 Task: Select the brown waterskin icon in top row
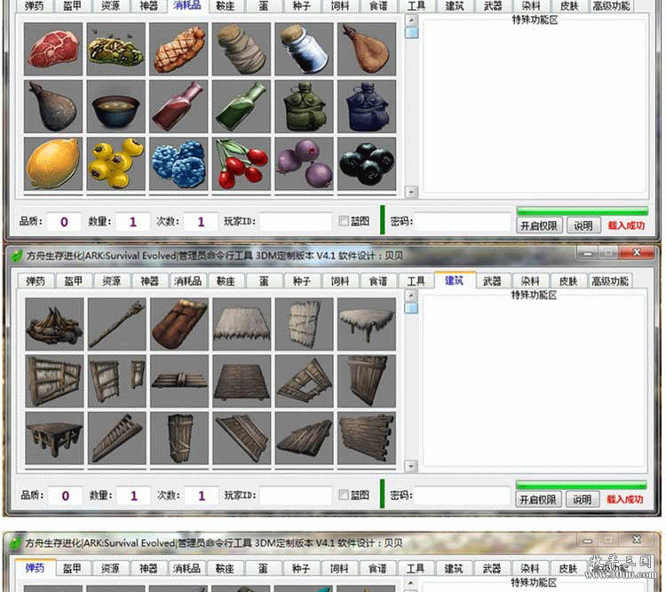[367, 50]
